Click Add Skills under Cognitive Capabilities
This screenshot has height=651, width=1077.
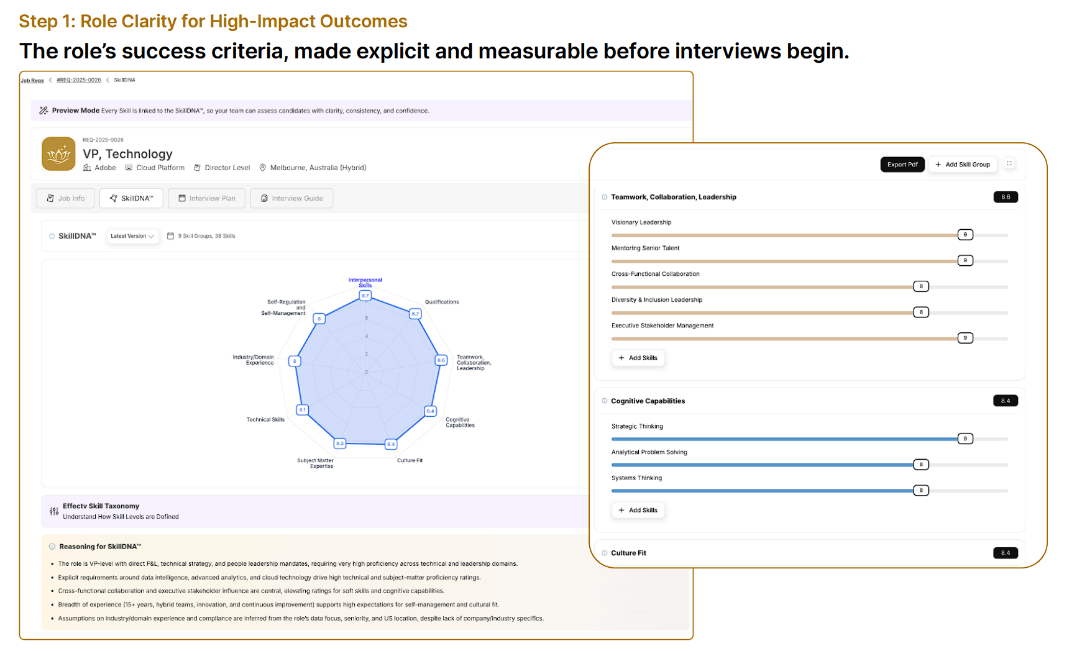click(x=638, y=510)
